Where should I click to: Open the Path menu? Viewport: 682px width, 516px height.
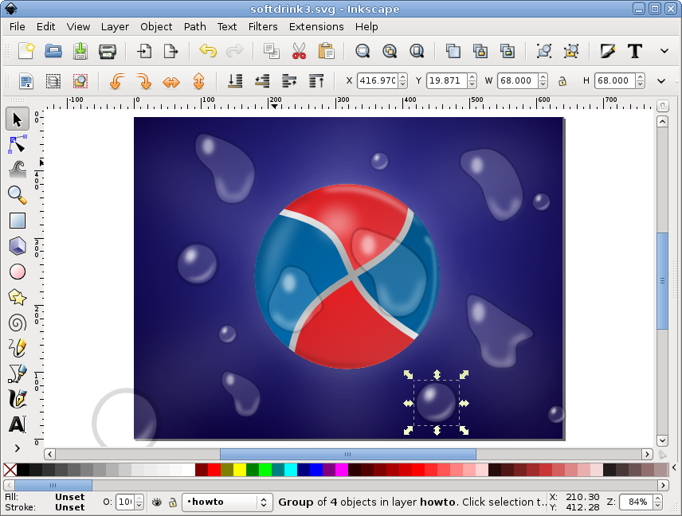pyautogui.click(x=195, y=26)
